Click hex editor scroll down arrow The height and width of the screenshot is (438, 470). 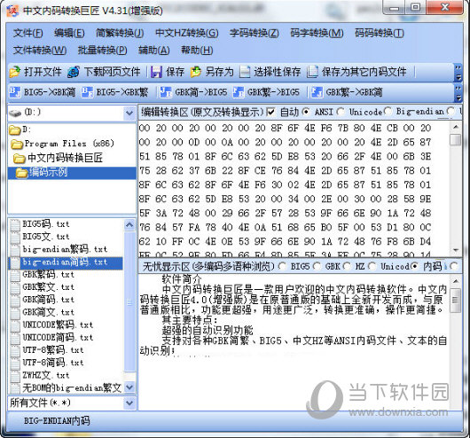[456, 250]
